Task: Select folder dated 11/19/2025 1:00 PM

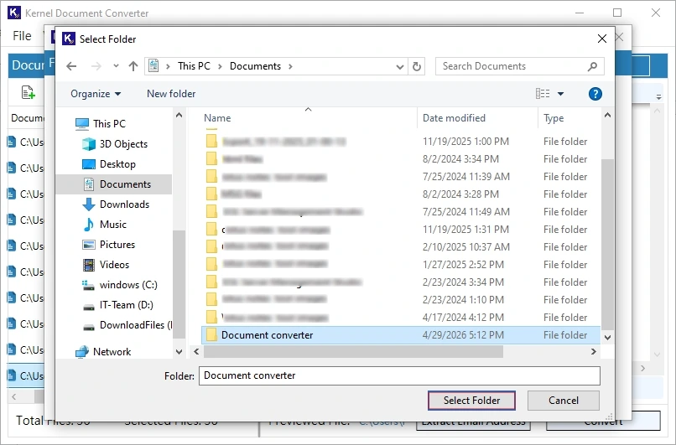Action: (x=401, y=142)
